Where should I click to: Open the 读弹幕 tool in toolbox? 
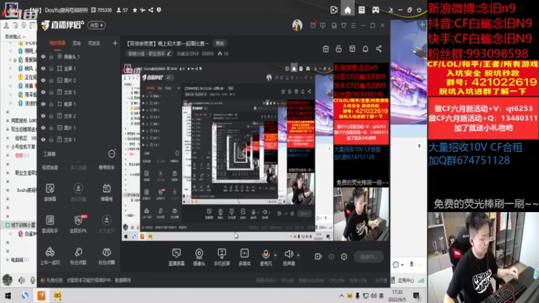50,192
